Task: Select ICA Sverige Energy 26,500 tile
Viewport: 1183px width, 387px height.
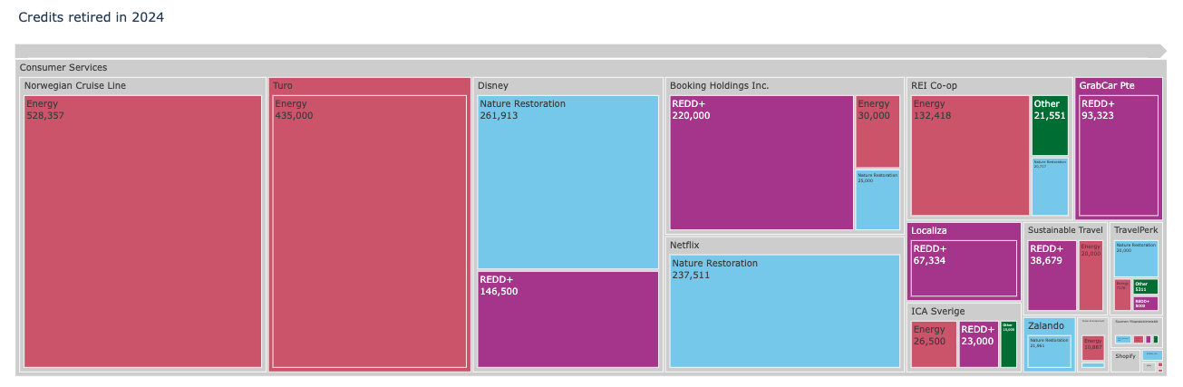Action: click(x=934, y=344)
